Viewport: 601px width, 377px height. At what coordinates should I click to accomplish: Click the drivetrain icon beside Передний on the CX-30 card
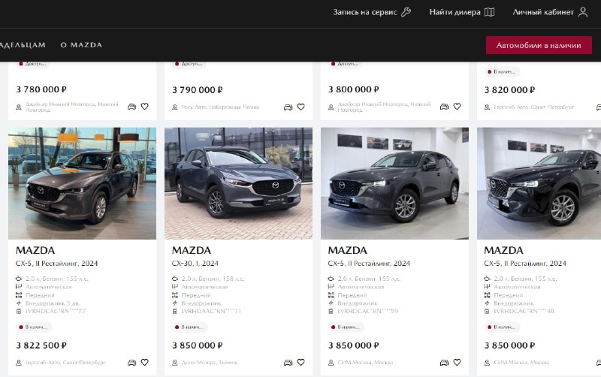click(175, 295)
